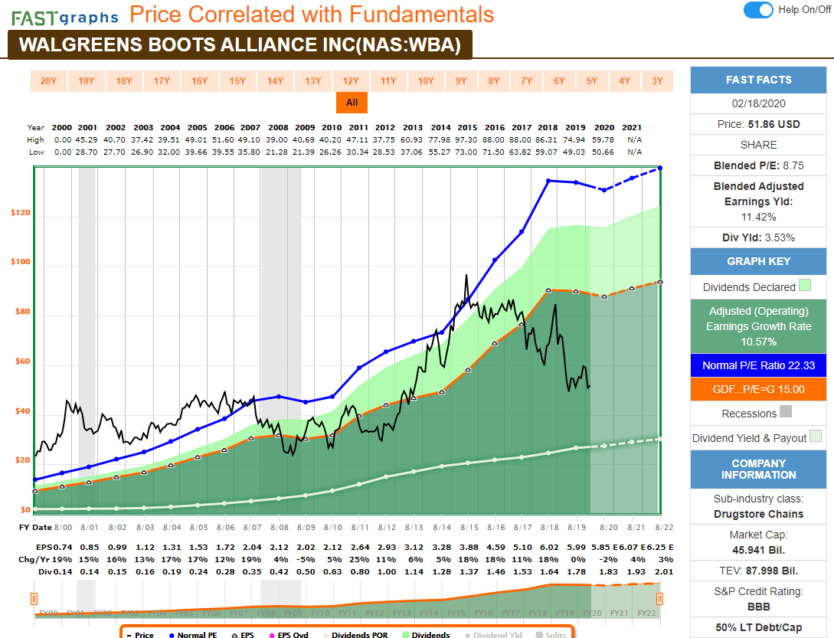Click the Dividends Declared color box
834x638 pixels.
coord(805,286)
